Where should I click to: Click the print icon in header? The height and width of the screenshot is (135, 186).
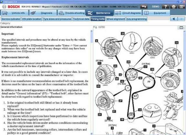coord(173,6)
